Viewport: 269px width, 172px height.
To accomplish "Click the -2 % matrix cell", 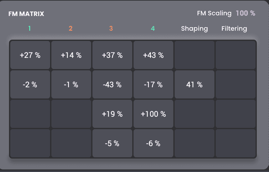I will point(30,85).
